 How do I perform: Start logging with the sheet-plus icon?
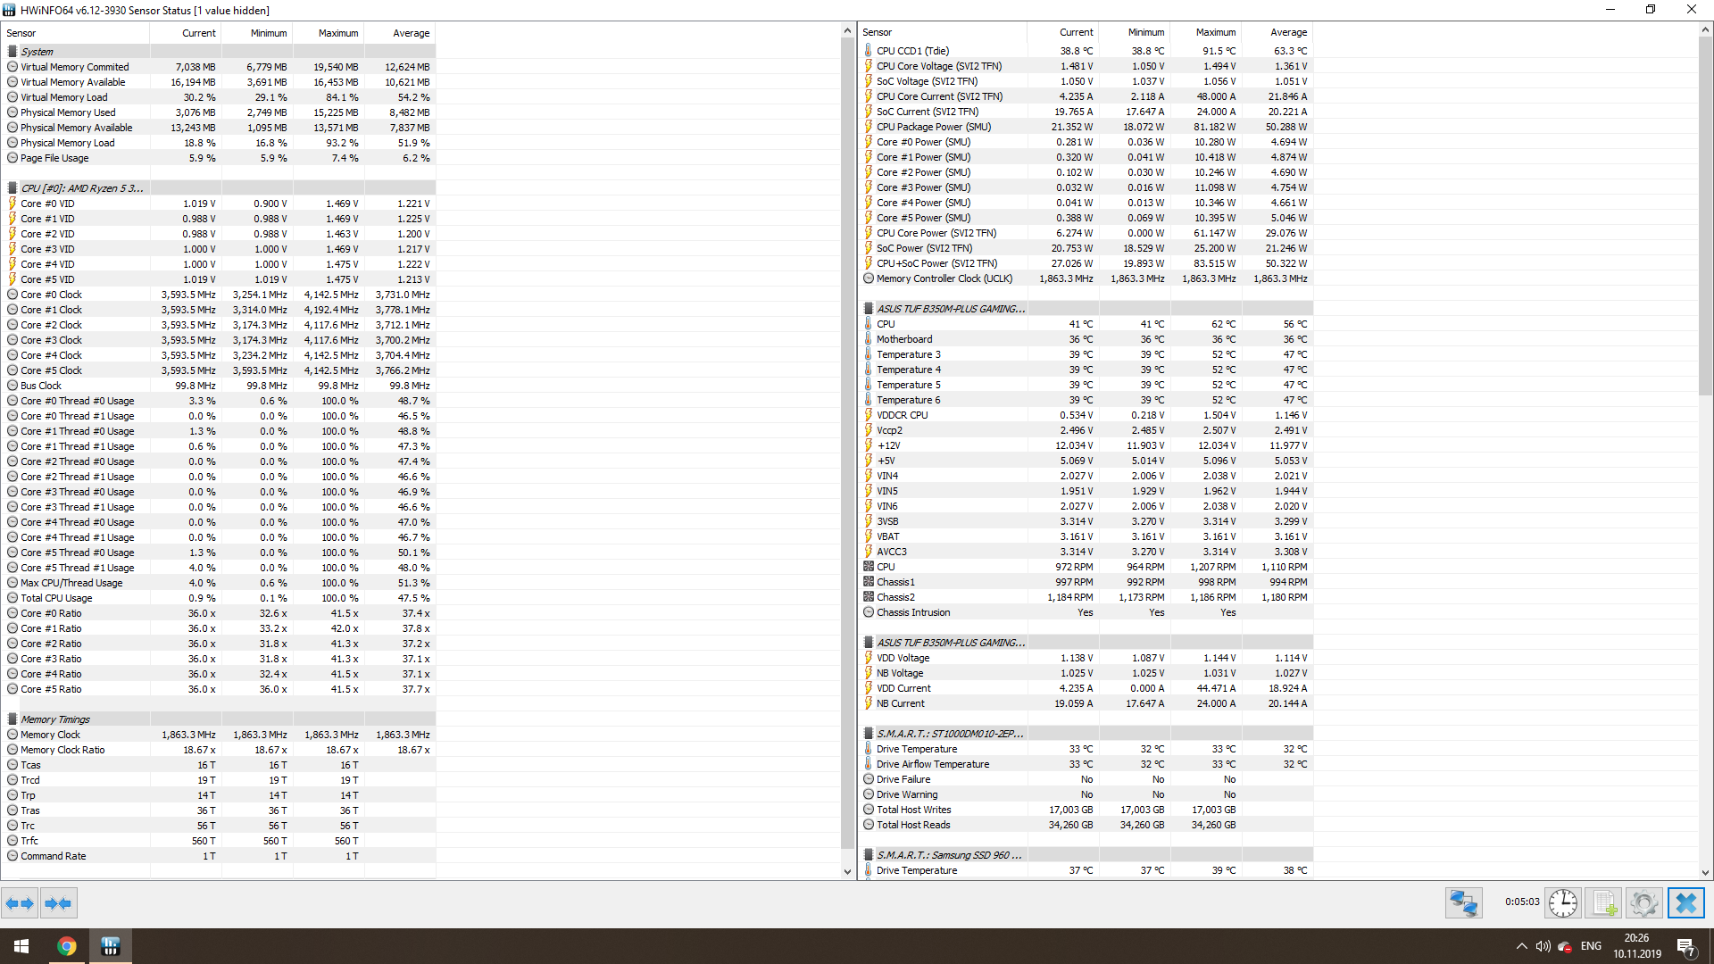pos(1603,903)
